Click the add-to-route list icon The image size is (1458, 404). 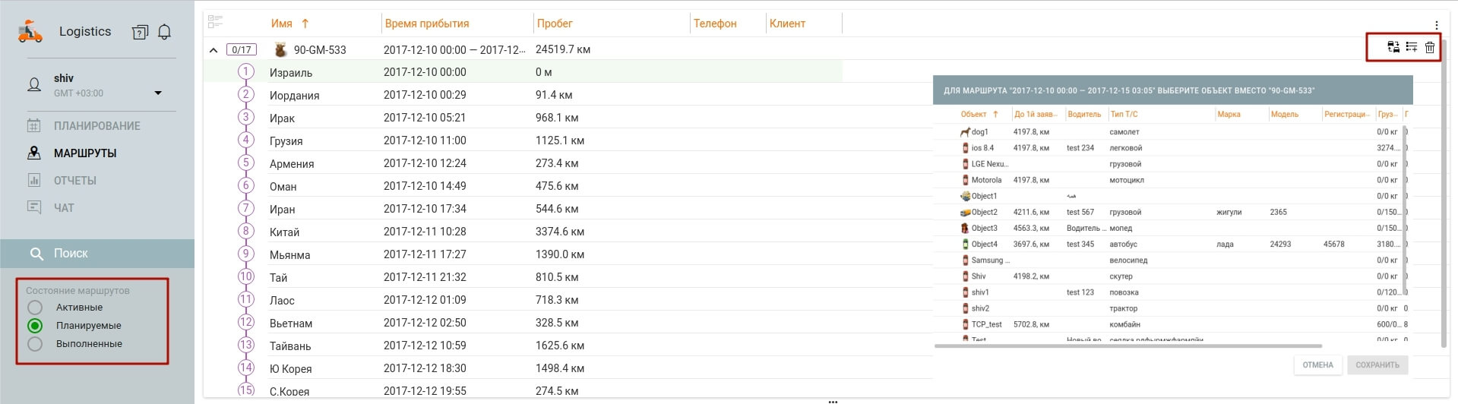pyautogui.click(x=1411, y=47)
